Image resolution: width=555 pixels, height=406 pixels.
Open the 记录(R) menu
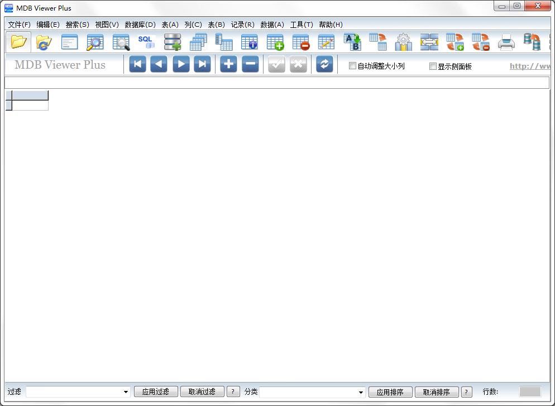coord(242,25)
